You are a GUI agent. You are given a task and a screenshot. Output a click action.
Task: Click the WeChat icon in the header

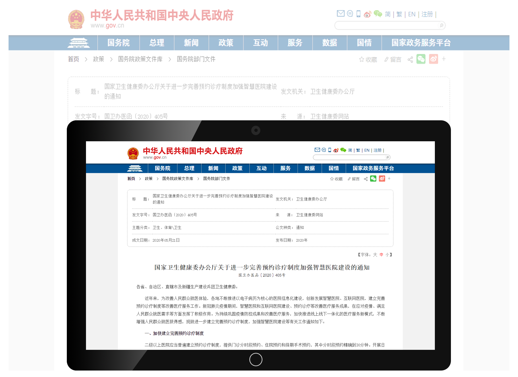(x=343, y=150)
